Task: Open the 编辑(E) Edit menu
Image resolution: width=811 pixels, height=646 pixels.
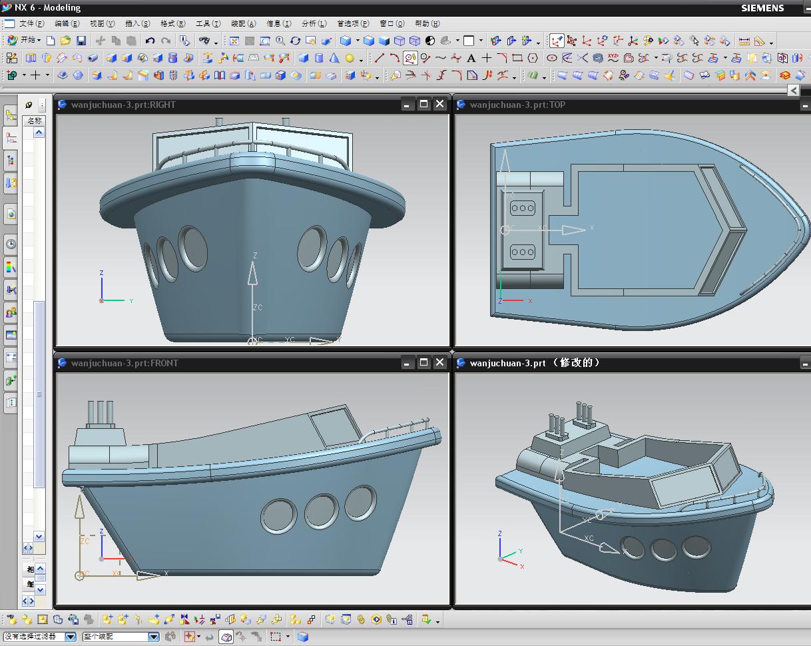Action: tap(66, 23)
